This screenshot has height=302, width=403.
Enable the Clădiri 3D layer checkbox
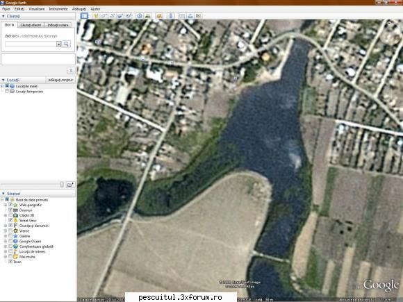[10, 215]
